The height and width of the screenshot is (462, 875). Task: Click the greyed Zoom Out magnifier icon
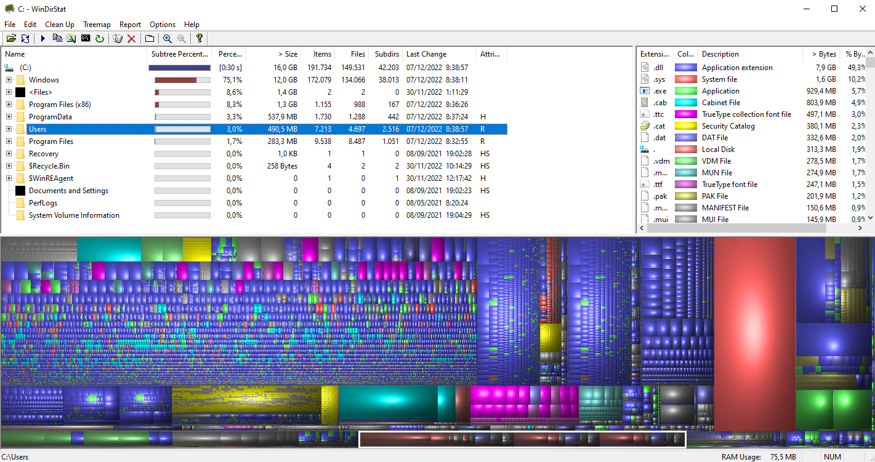point(182,38)
